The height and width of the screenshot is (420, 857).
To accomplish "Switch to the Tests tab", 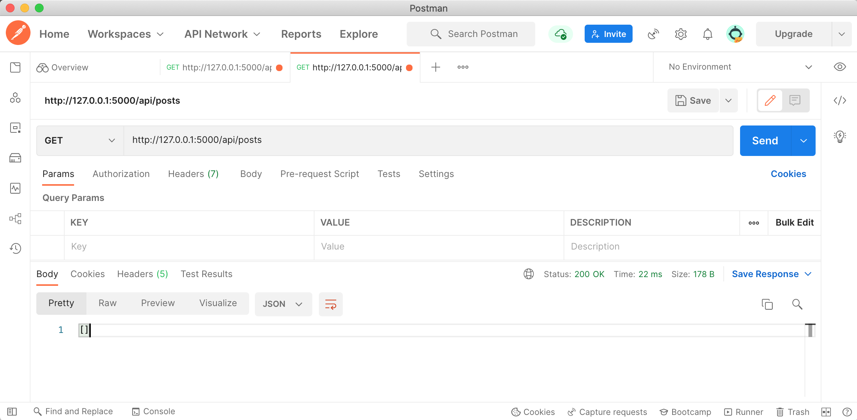I will (389, 174).
